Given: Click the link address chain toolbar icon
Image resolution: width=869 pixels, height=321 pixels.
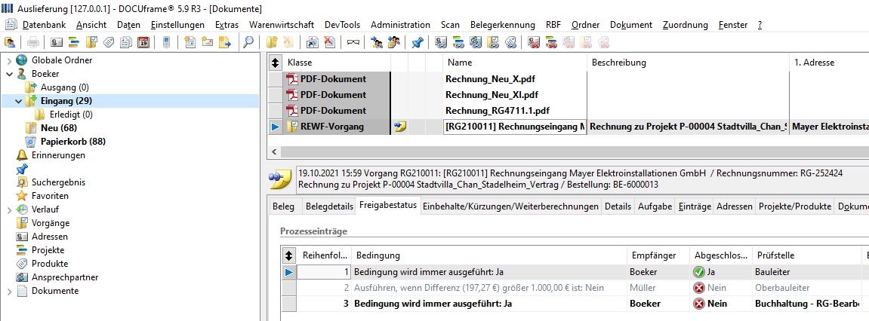Looking at the screenshot, I should click(x=441, y=42).
